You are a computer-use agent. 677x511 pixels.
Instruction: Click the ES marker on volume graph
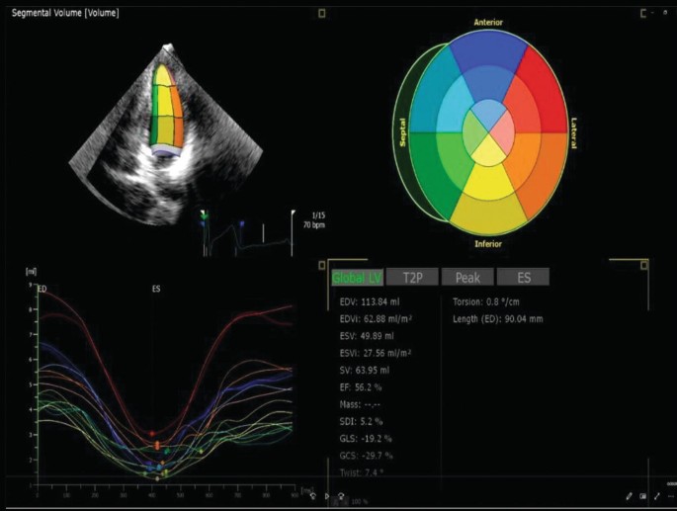point(156,289)
